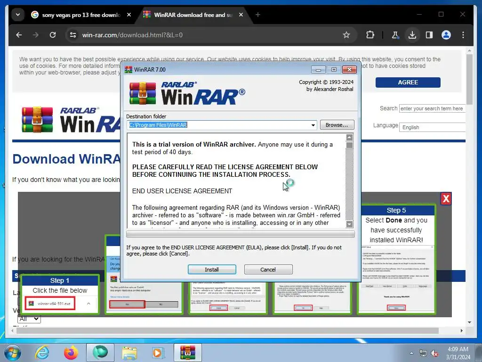Click the page vertical scrollbar thumb
Viewport: 482px width, 362px height.
pyautogui.click(x=469, y=79)
